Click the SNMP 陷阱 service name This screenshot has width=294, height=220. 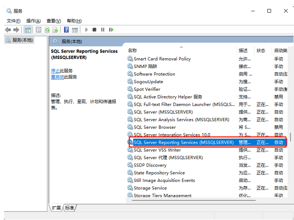[x=146, y=66]
